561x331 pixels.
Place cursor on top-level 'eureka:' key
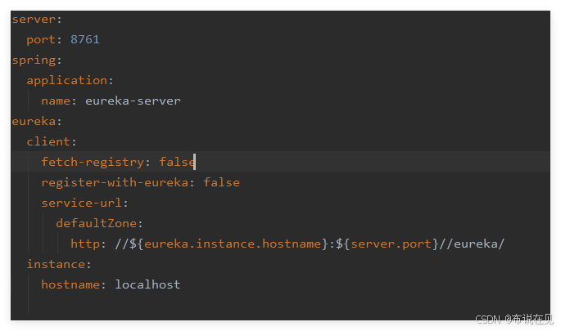click(x=37, y=122)
